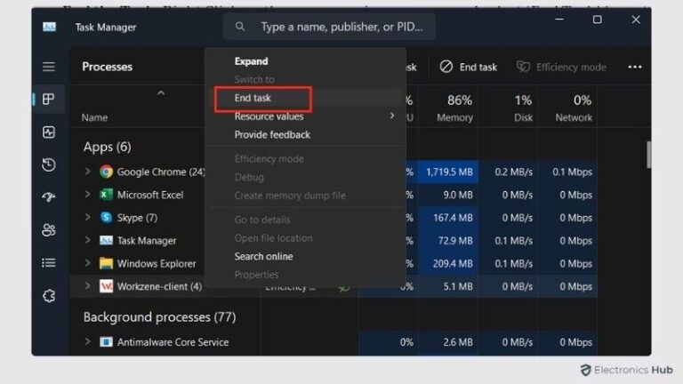
Task: Click the search magnifier icon
Action: (x=240, y=27)
